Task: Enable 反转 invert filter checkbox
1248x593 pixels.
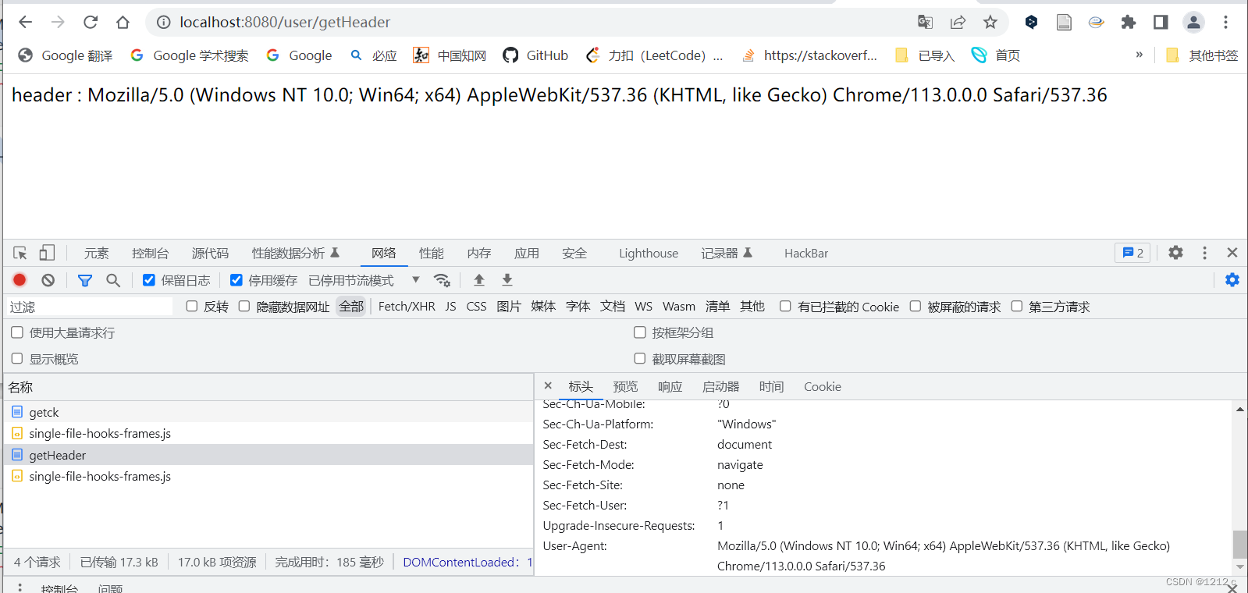Action: coord(192,307)
